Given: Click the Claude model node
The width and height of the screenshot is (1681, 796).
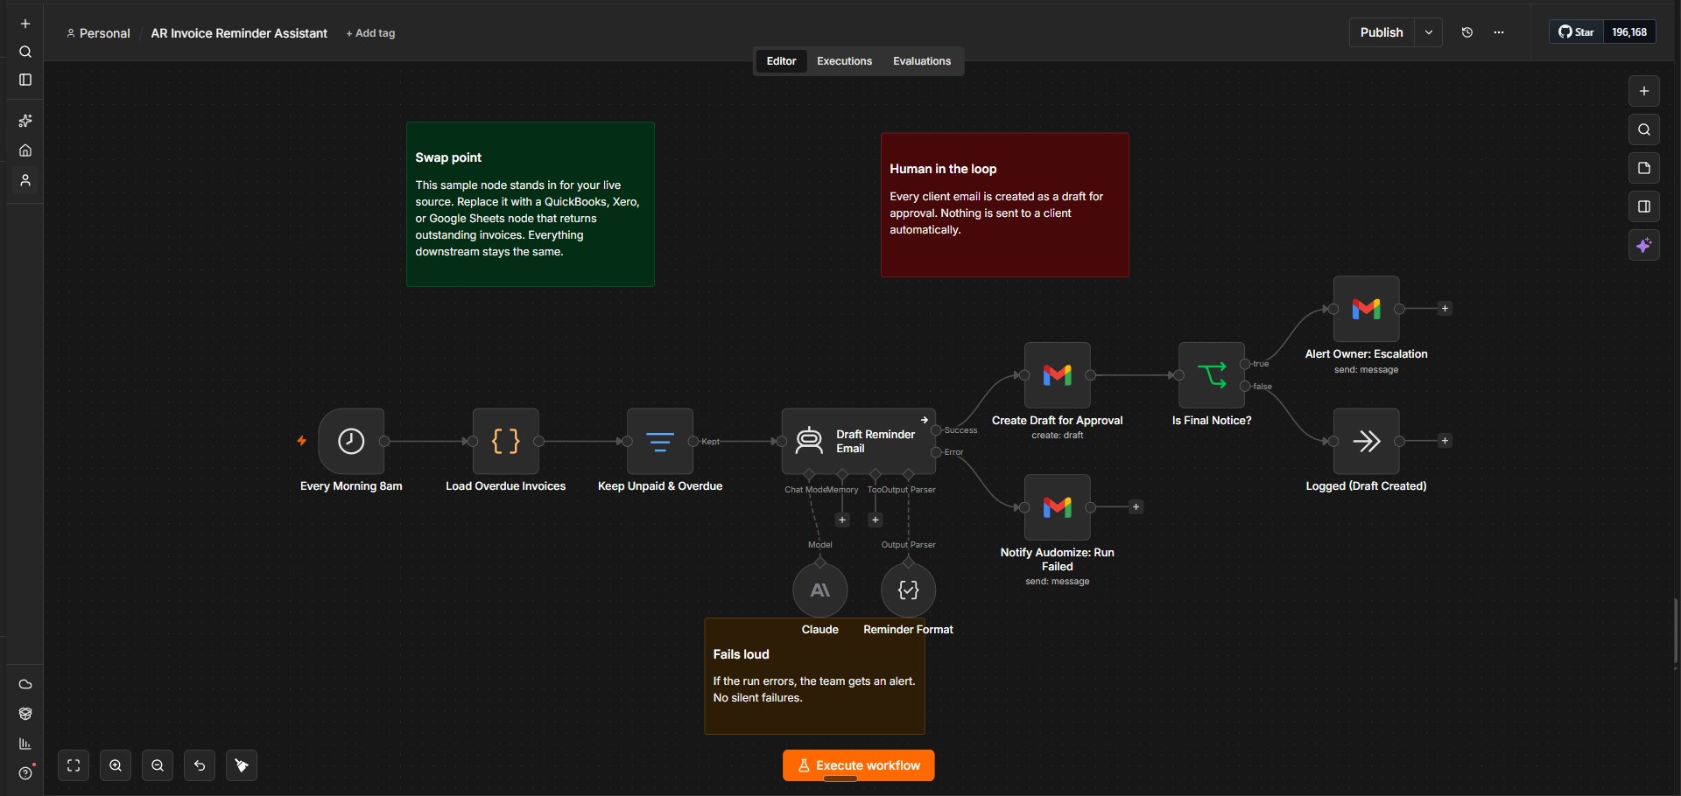Looking at the screenshot, I should (x=820, y=590).
